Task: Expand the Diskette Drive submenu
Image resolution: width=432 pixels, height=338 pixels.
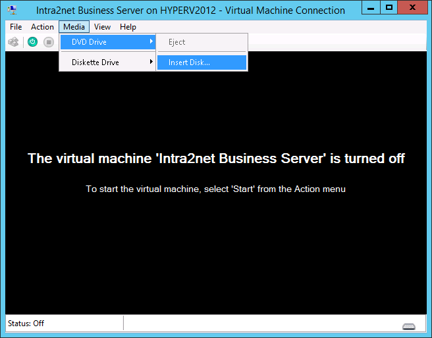Action: (x=108, y=62)
